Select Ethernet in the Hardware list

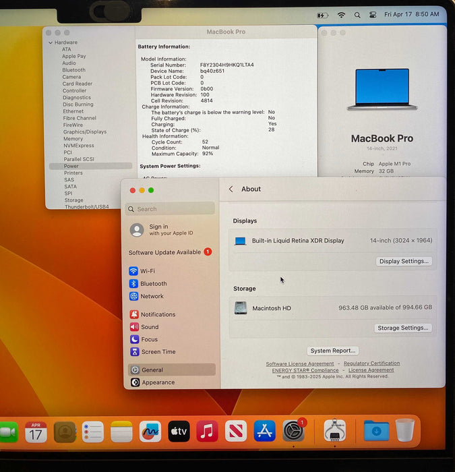pos(73,111)
